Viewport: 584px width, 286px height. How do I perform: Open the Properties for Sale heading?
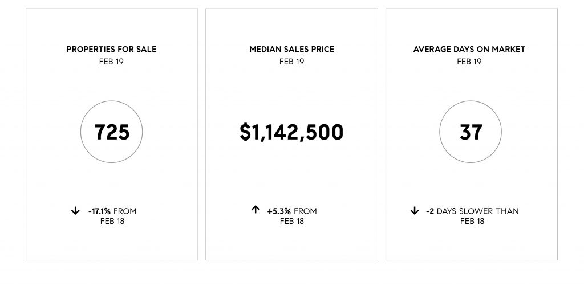click(x=111, y=50)
